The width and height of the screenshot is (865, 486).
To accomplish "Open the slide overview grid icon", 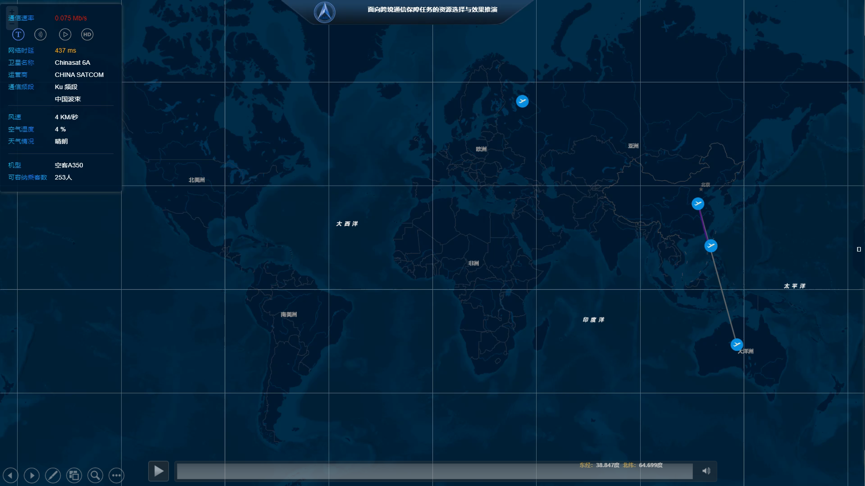I will [x=74, y=475].
